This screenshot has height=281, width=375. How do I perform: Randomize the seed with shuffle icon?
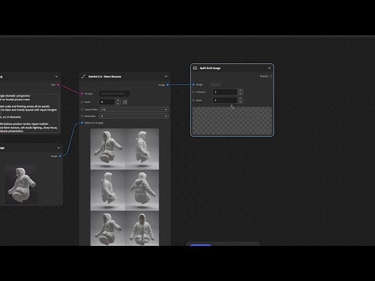125,102
